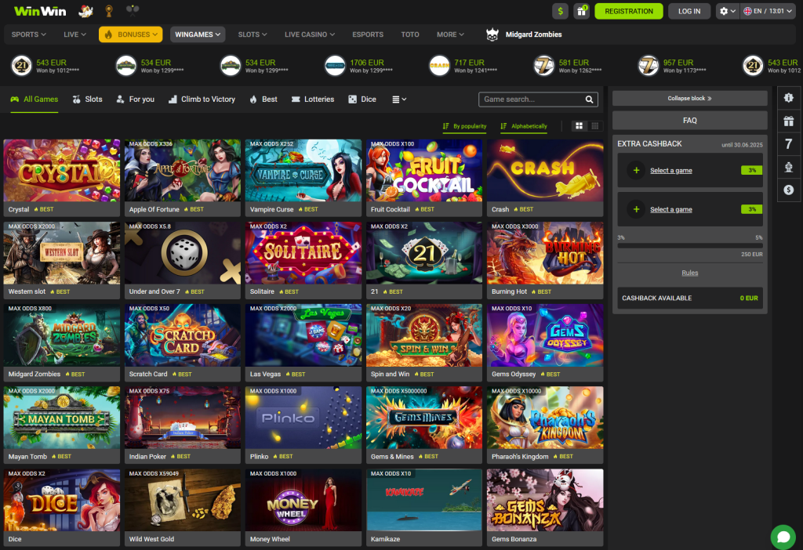Image resolution: width=803 pixels, height=550 pixels.
Task: Open the rooster mascot icon in header
Action: [85, 11]
